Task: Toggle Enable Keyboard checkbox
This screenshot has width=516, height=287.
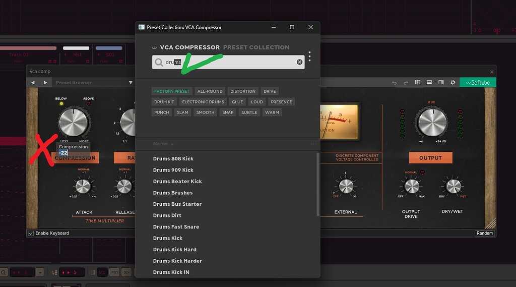Action: [31, 234]
